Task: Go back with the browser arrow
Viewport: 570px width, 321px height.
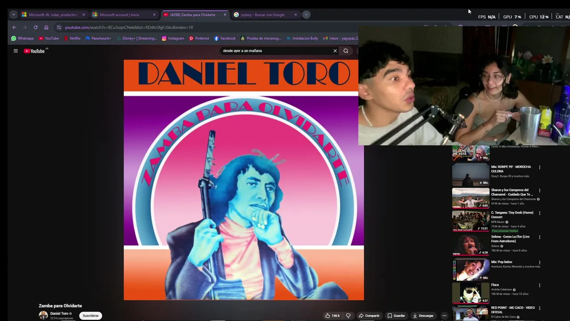Action: (14, 27)
